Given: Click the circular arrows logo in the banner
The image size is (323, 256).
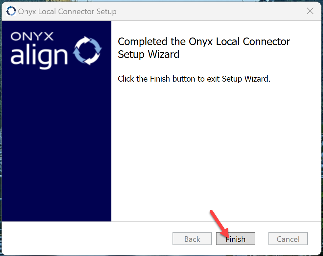Looking at the screenshot, I should pyautogui.click(x=87, y=51).
